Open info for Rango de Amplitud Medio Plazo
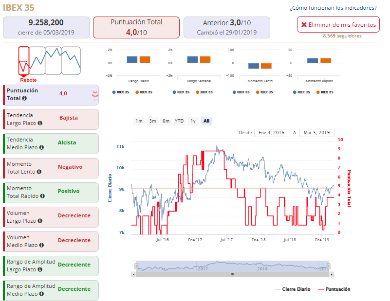The height and width of the screenshot is (301, 390). click(41, 294)
